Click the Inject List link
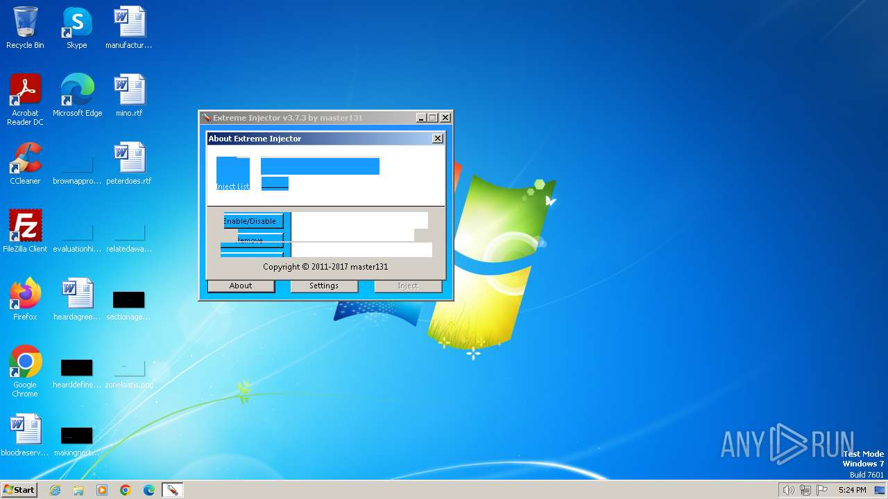Viewport: 888px width, 499px height. (232, 186)
